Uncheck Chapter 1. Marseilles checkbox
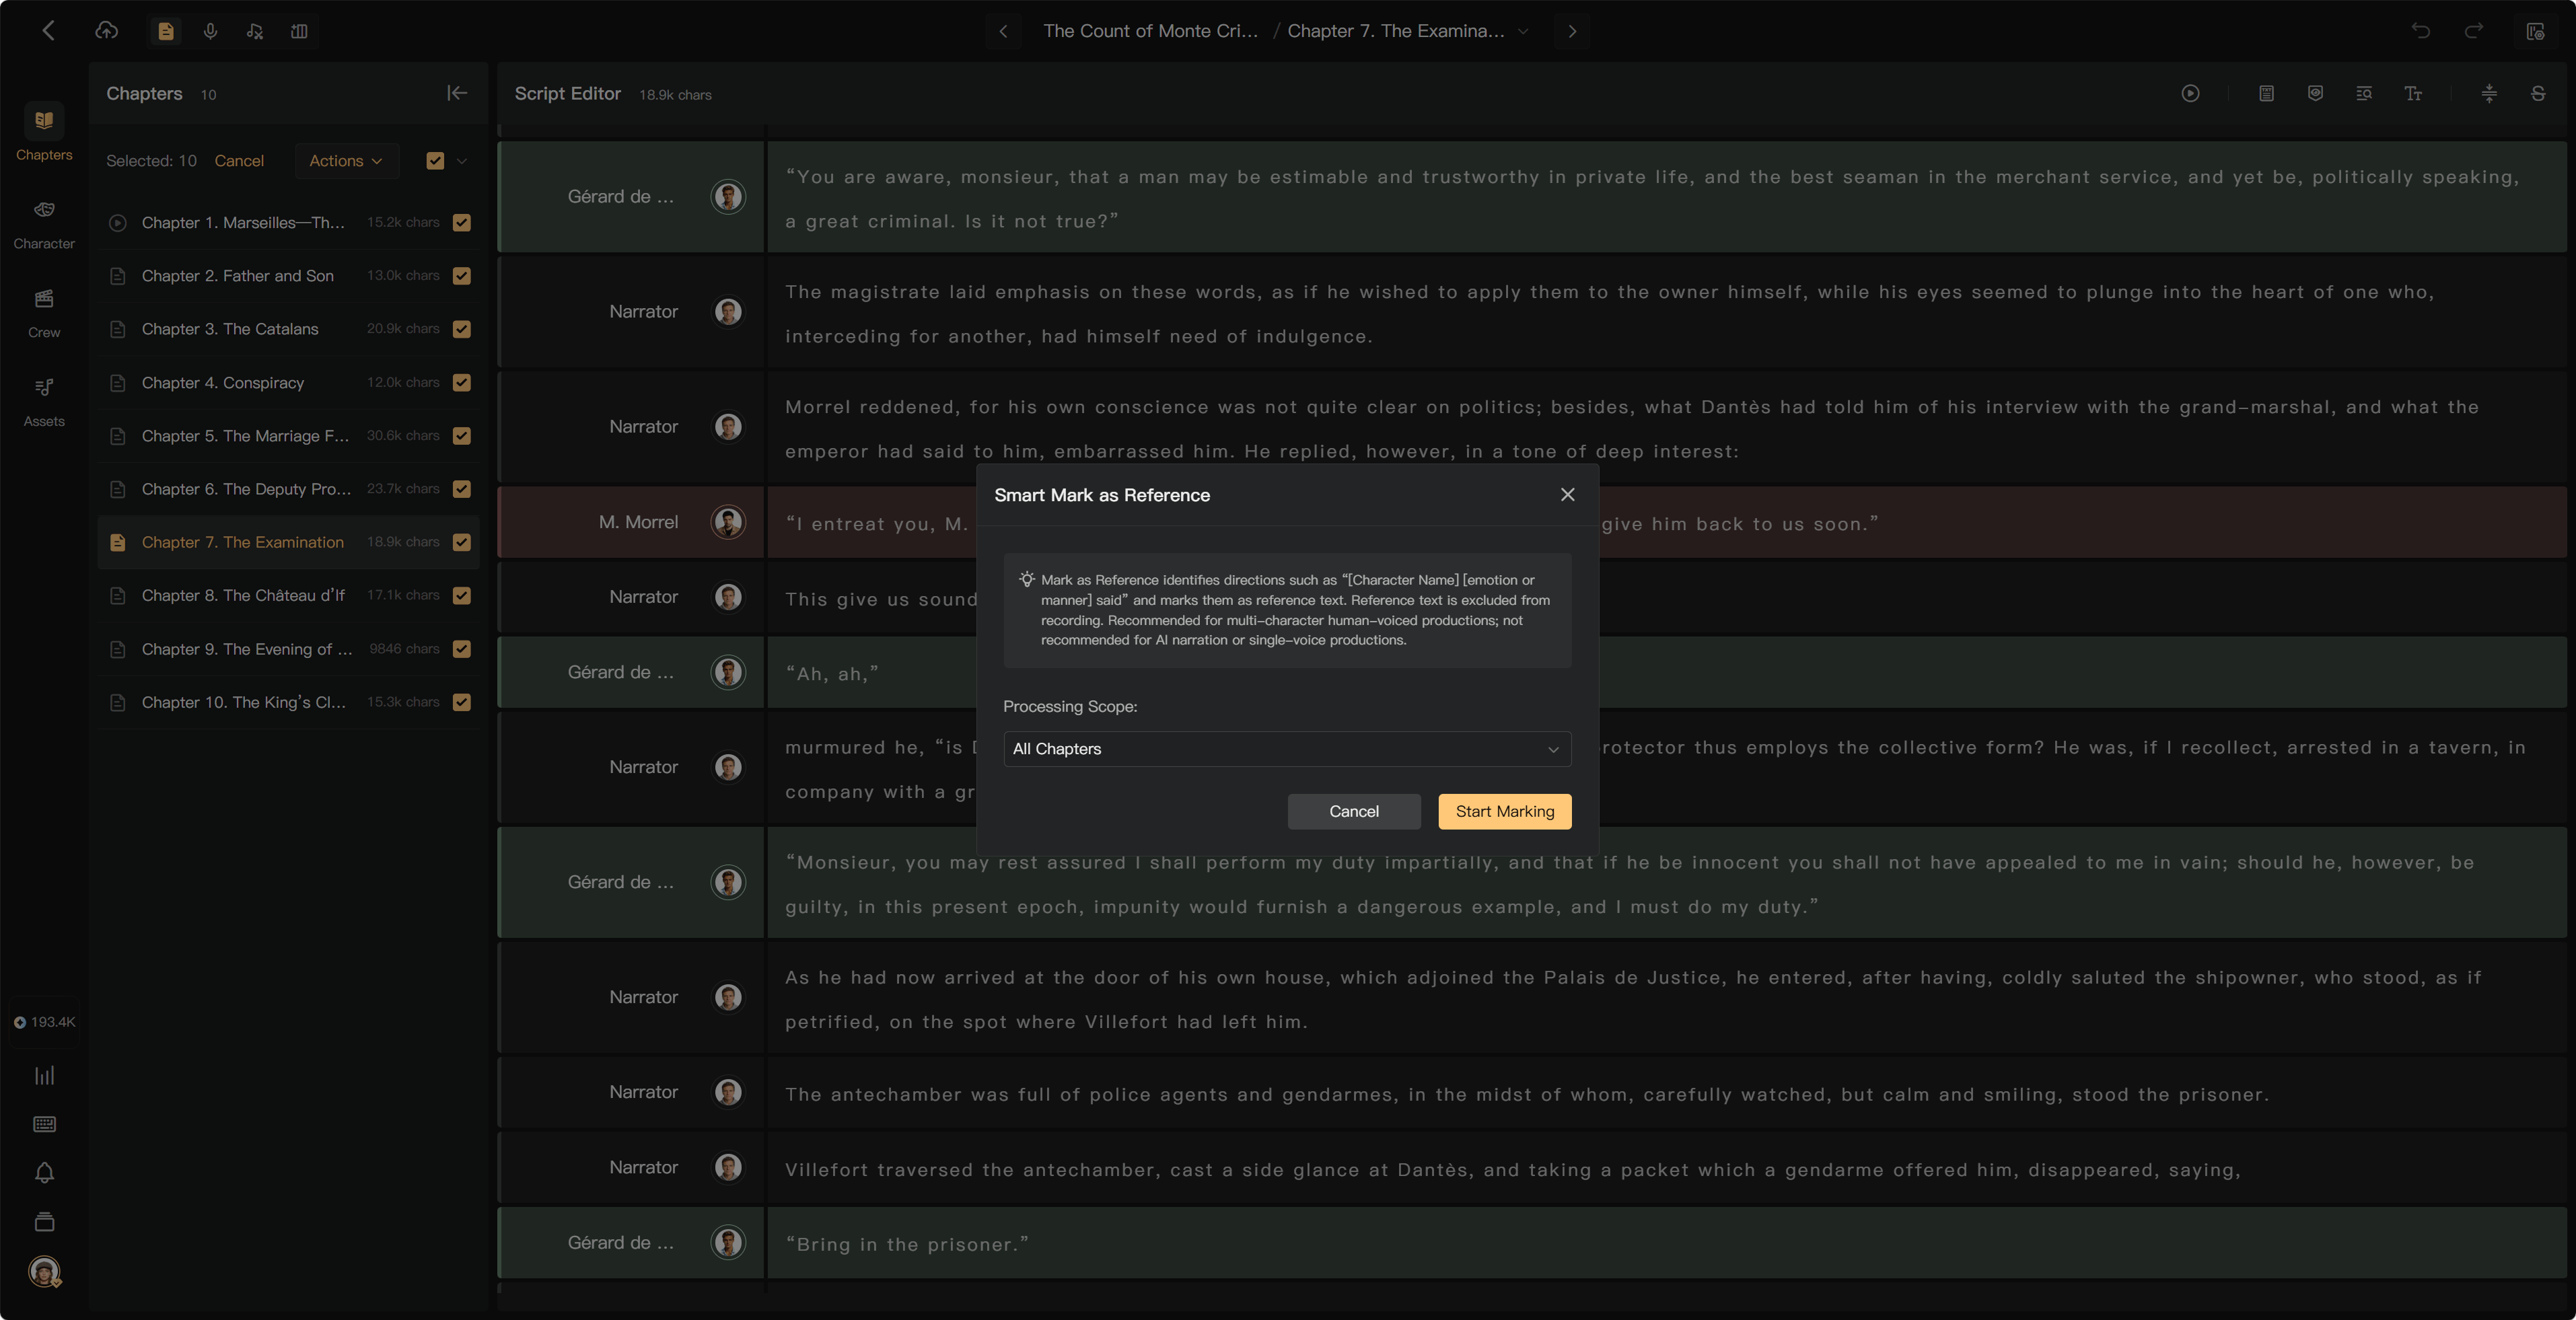This screenshot has width=2576, height=1320. click(x=462, y=222)
